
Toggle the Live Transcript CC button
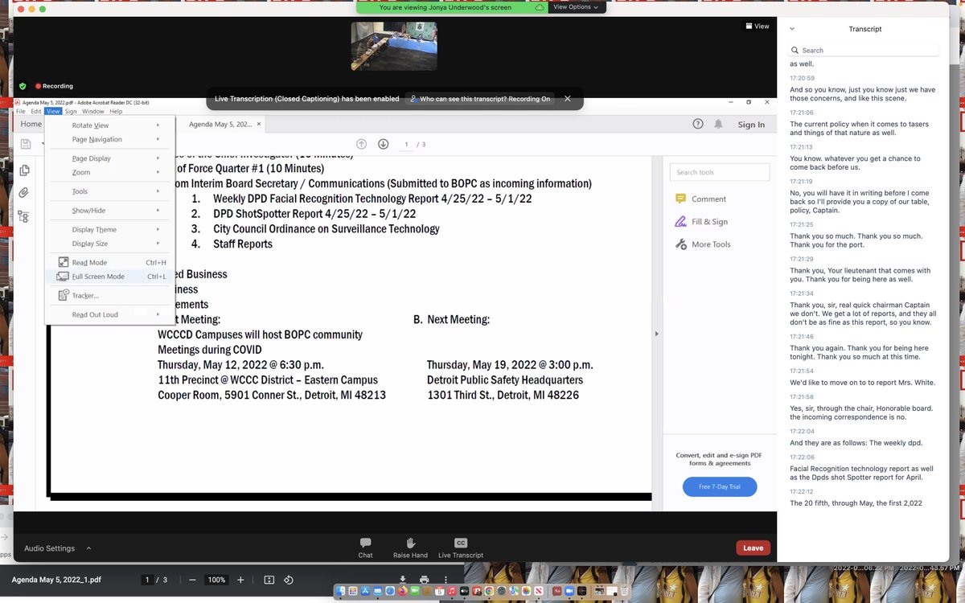[461, 548]
